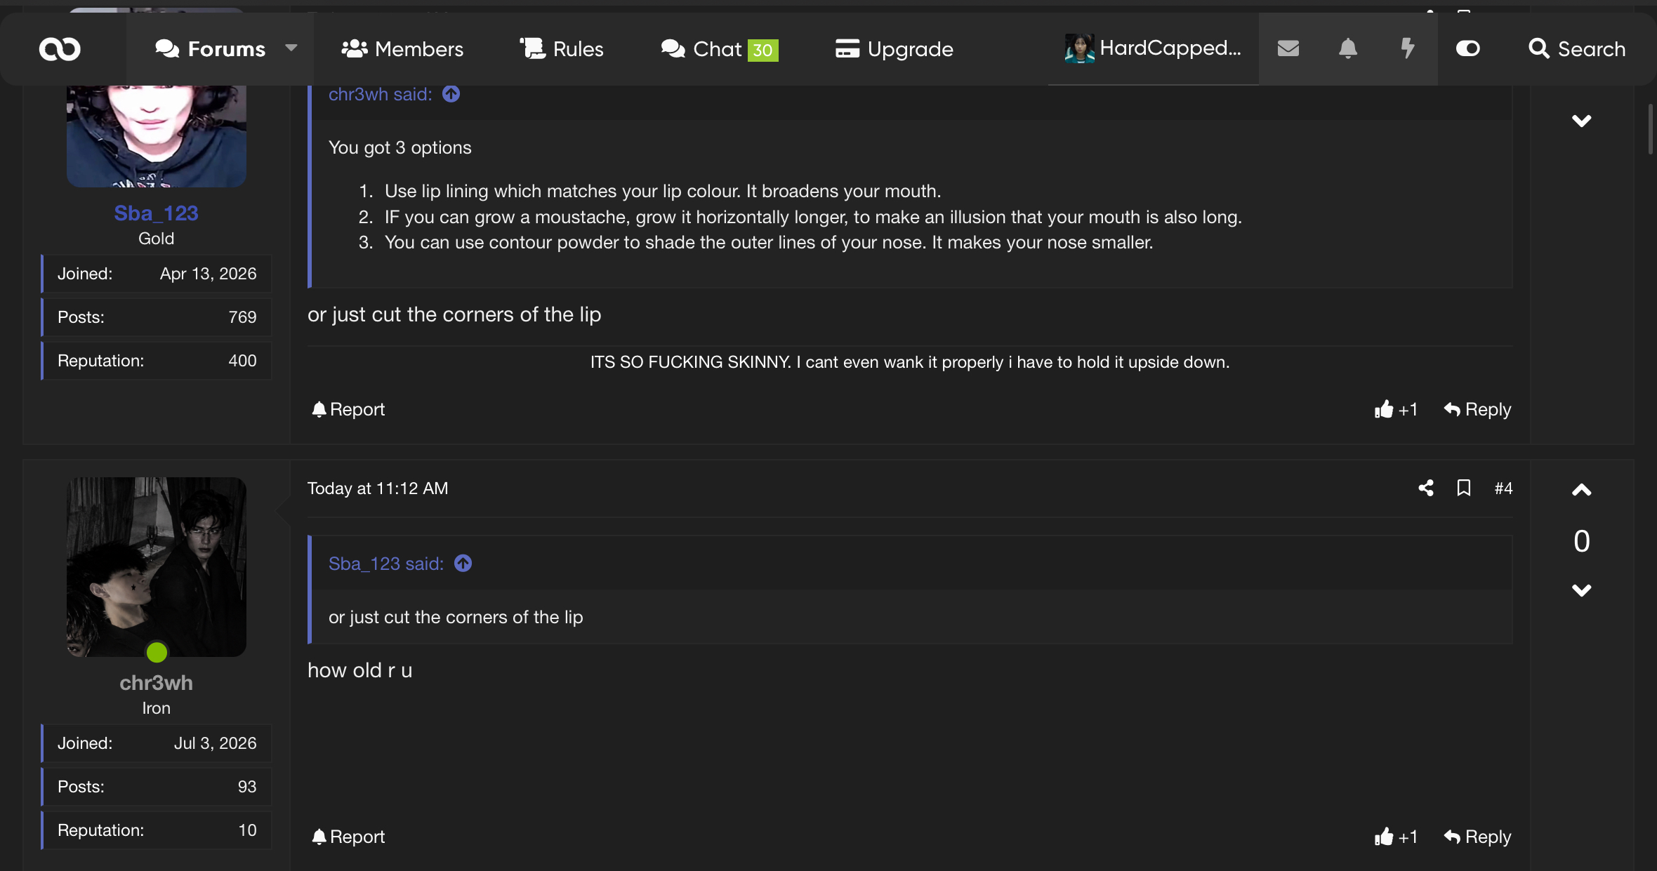
Task: Open the lightning bolt activity icon
Action: click(1407, 48)
